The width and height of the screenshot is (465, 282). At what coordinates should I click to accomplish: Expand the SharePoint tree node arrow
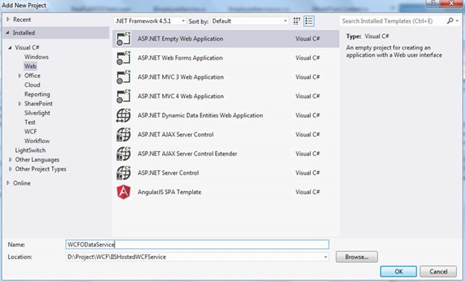(20, 104)
